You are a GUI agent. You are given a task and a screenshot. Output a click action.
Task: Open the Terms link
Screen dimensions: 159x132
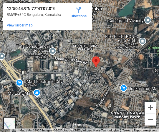126,130
